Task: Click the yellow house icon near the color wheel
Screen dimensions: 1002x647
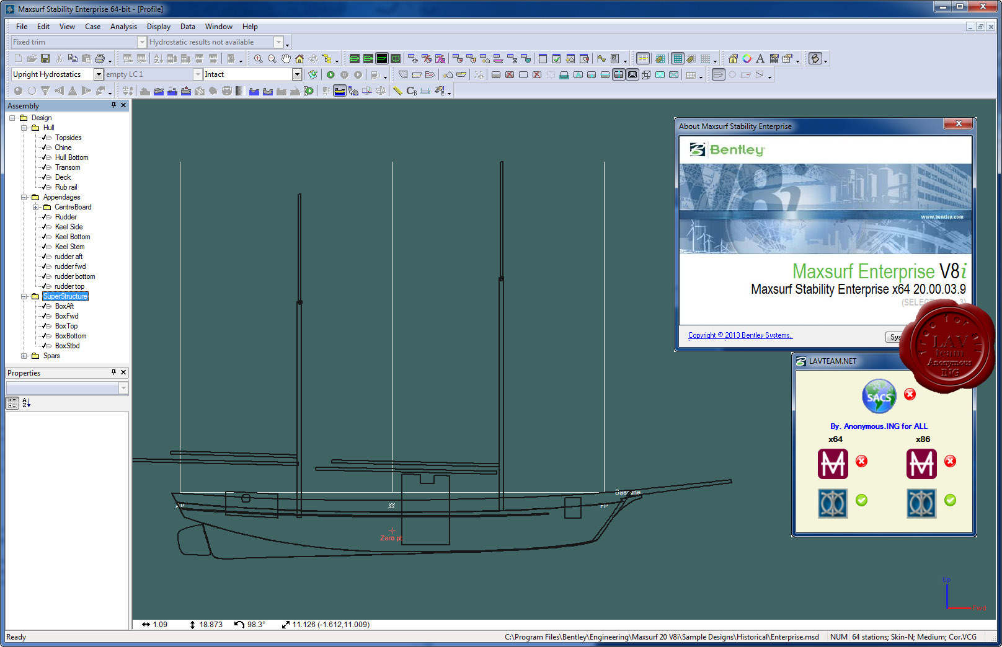Action: pos(733,59)
